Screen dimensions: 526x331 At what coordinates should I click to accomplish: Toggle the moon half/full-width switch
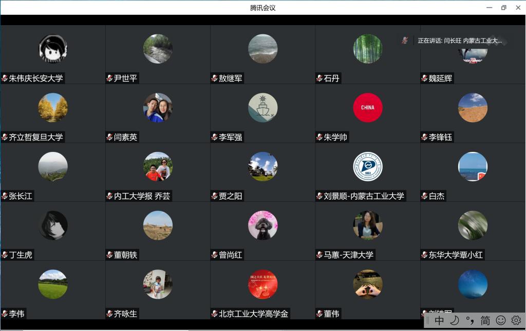click(455, 320)
